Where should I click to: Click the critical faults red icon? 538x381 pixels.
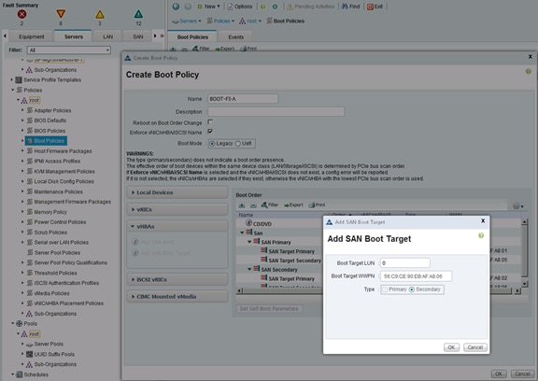pyautogui.click(x=22, y=14)
